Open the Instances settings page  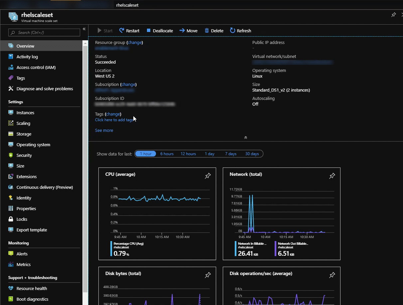click(x=25, y=113)
